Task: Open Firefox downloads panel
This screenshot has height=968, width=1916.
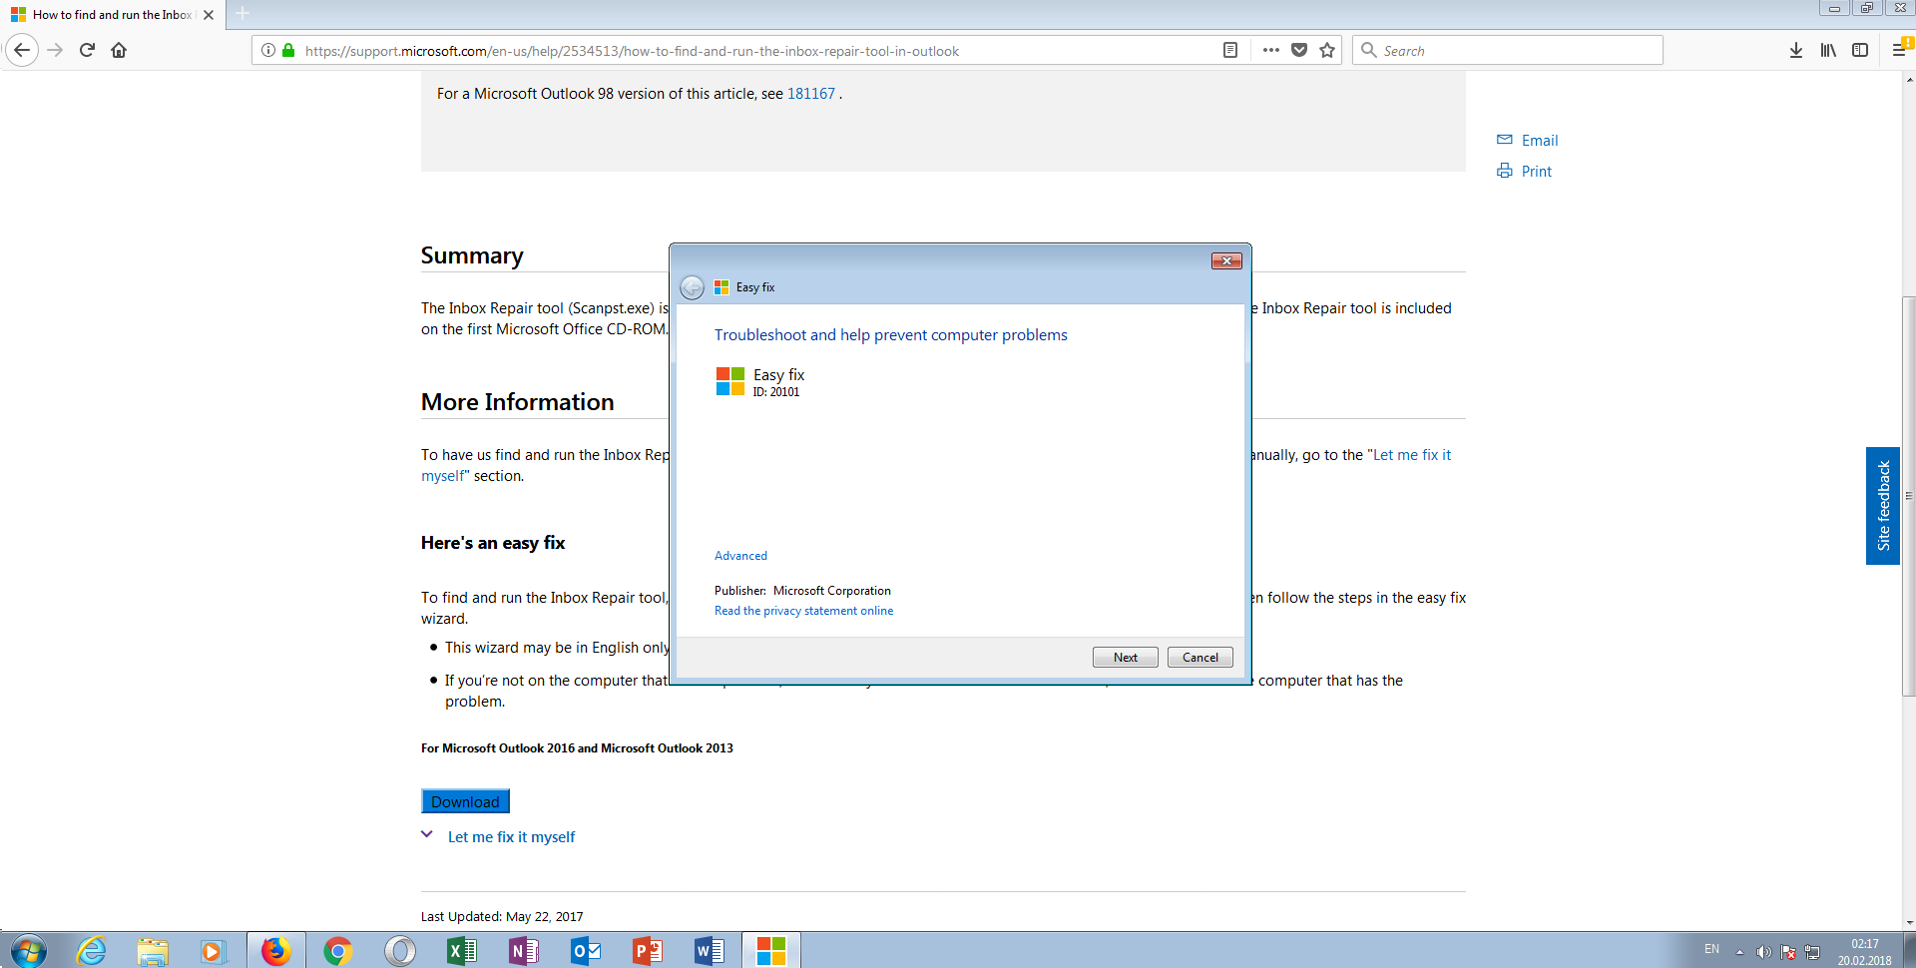Action: tap(1796, 50)
